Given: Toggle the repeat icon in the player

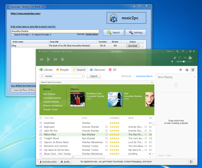Looking at the screenshot, I should tap(180, 58).
